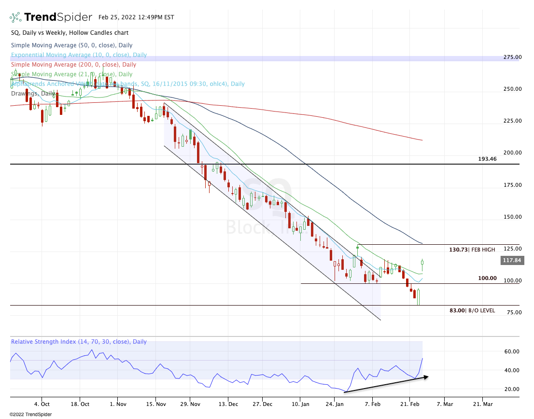534x419 pixels.
Task: Click the 100.00 support level label
Action: (x=487, y=278)
